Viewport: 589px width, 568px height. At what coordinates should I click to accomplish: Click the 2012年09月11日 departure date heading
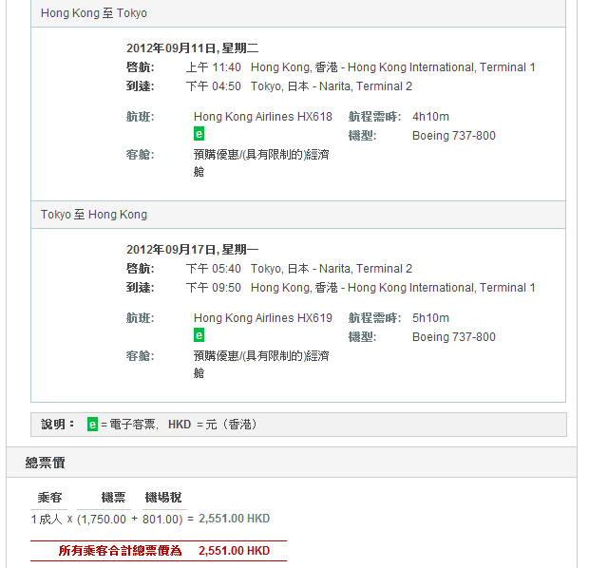click(192, 48)
